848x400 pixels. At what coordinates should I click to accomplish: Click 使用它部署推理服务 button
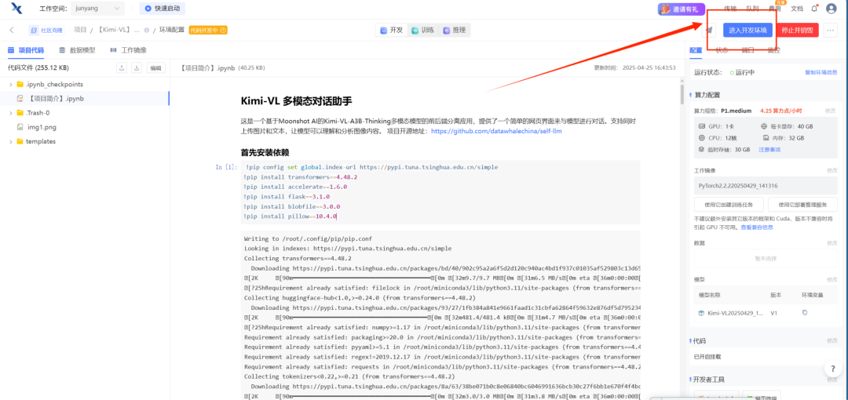click(802, 205)
